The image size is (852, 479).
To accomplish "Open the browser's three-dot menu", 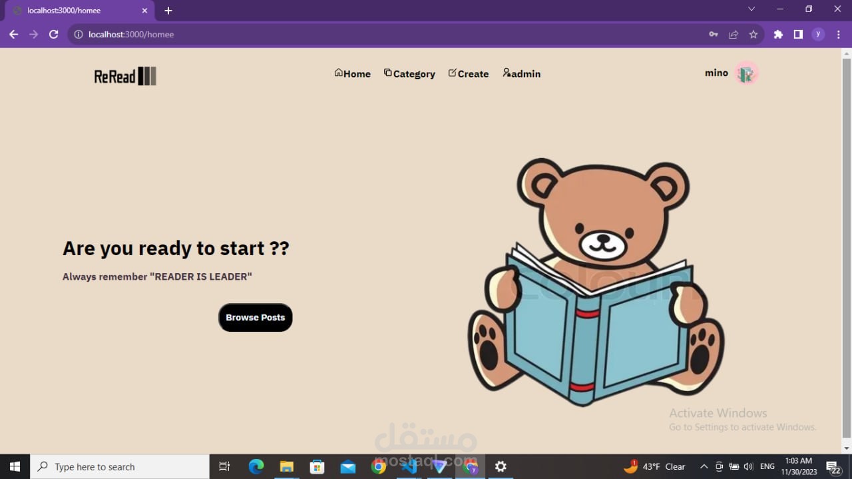I will [x=838, y=34].
